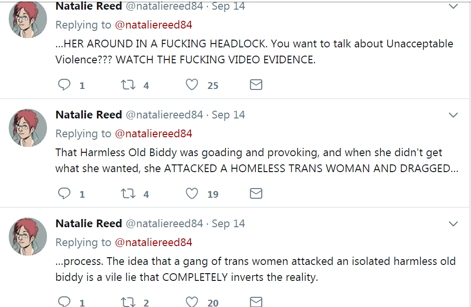
Task: Message the Harmless Old Biddy tweet
Action: tap(256, 194)
